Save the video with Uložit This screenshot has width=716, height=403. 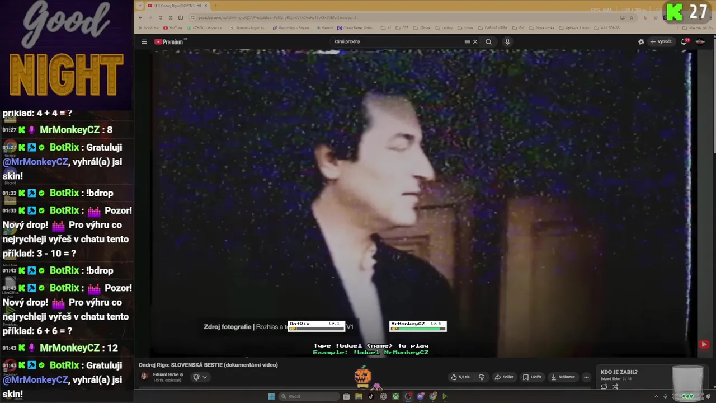tap(532, 377)
